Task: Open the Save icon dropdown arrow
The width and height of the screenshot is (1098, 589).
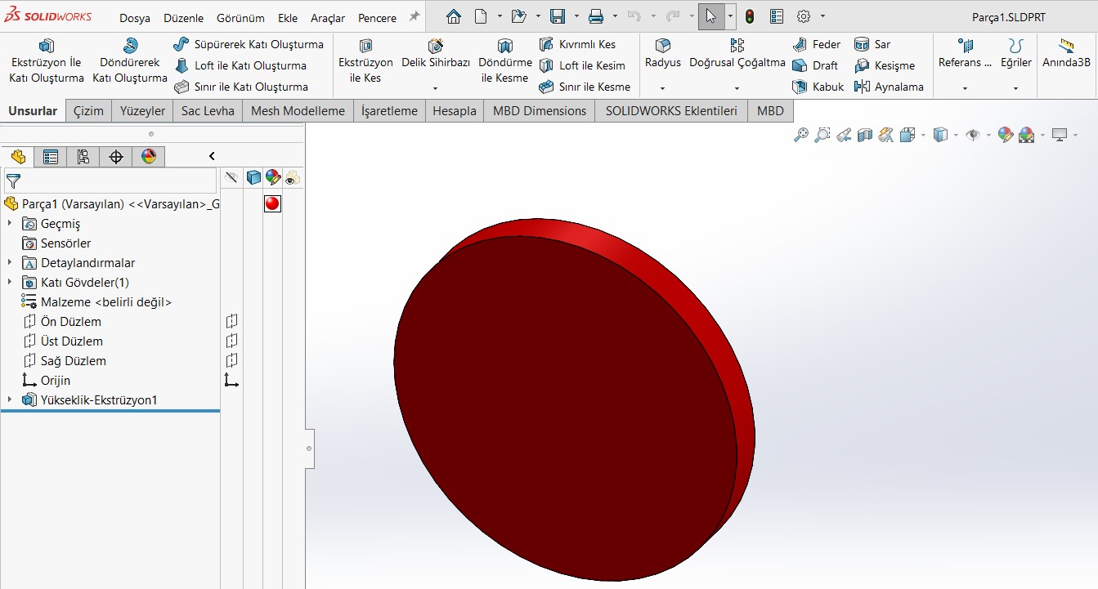Action: click(576, 16)
